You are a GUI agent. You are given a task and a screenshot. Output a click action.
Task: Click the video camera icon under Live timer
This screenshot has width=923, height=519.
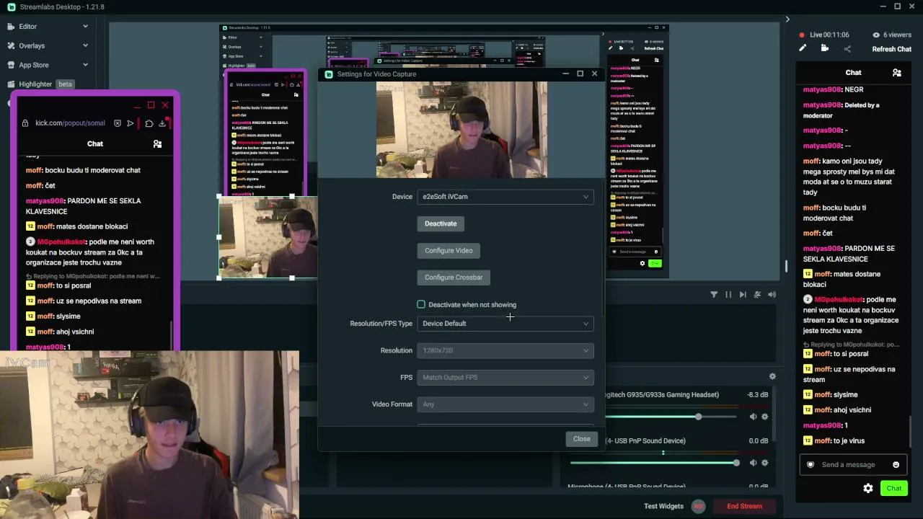825,48
